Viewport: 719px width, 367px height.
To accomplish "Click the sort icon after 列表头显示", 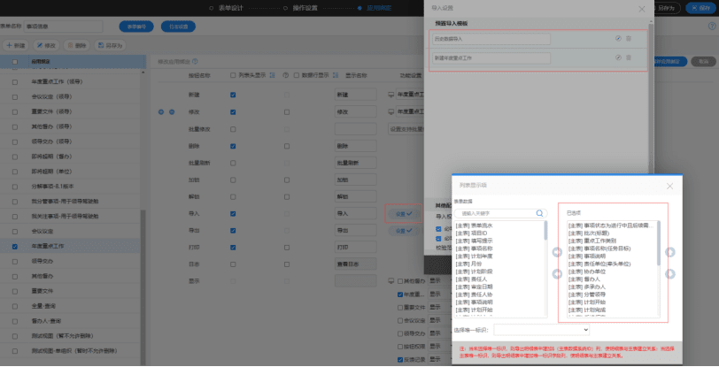I will (272, 75).
